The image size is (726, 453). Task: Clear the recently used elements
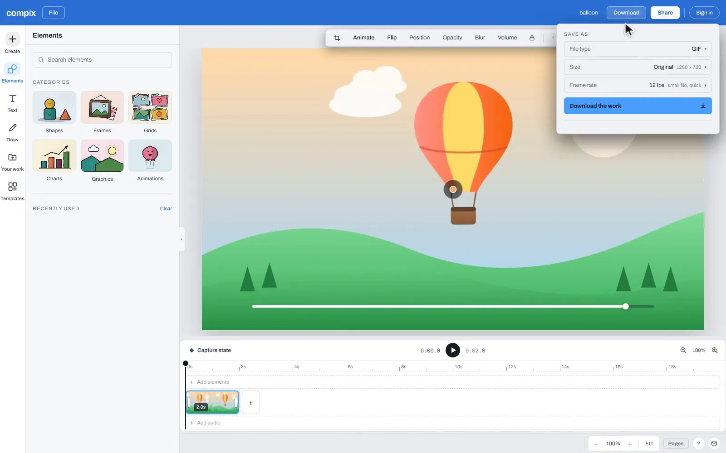click(x=166, y=208)
